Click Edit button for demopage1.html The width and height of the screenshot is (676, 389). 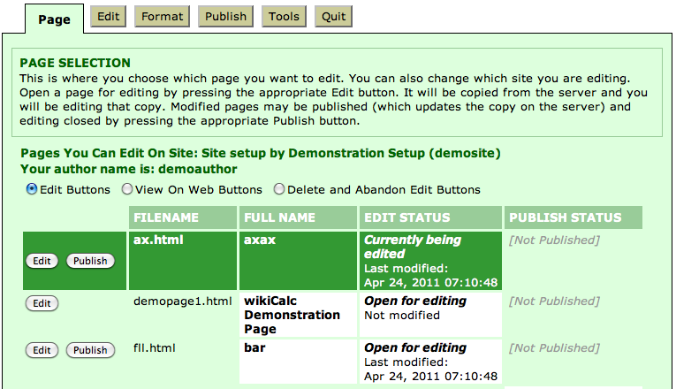point(42,303)
